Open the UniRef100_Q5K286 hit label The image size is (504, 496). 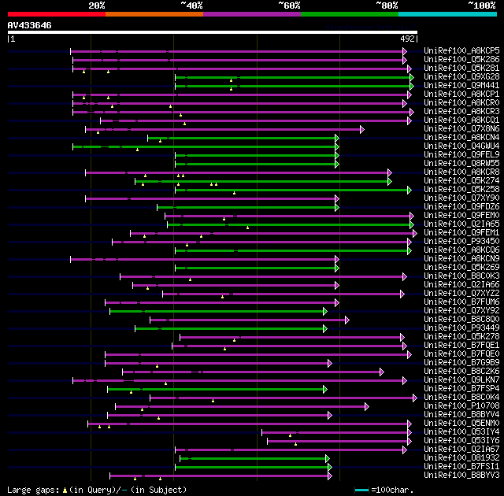(x=461, y=59)
